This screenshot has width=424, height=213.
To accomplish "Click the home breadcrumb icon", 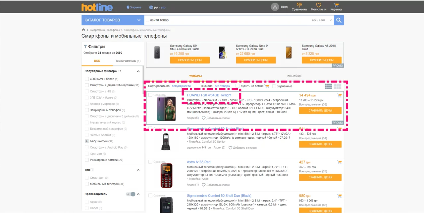I will (83, 30).
